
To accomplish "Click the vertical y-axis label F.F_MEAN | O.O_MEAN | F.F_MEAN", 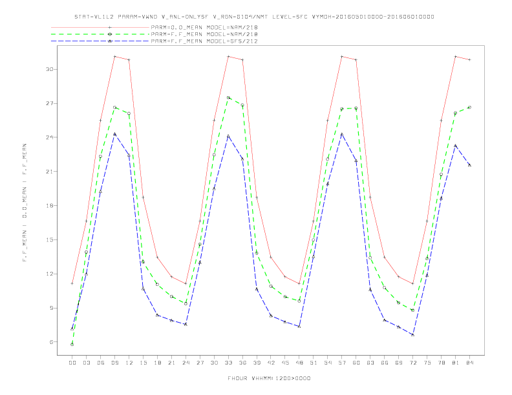I will pyautogui.click(x=25, y=203).
